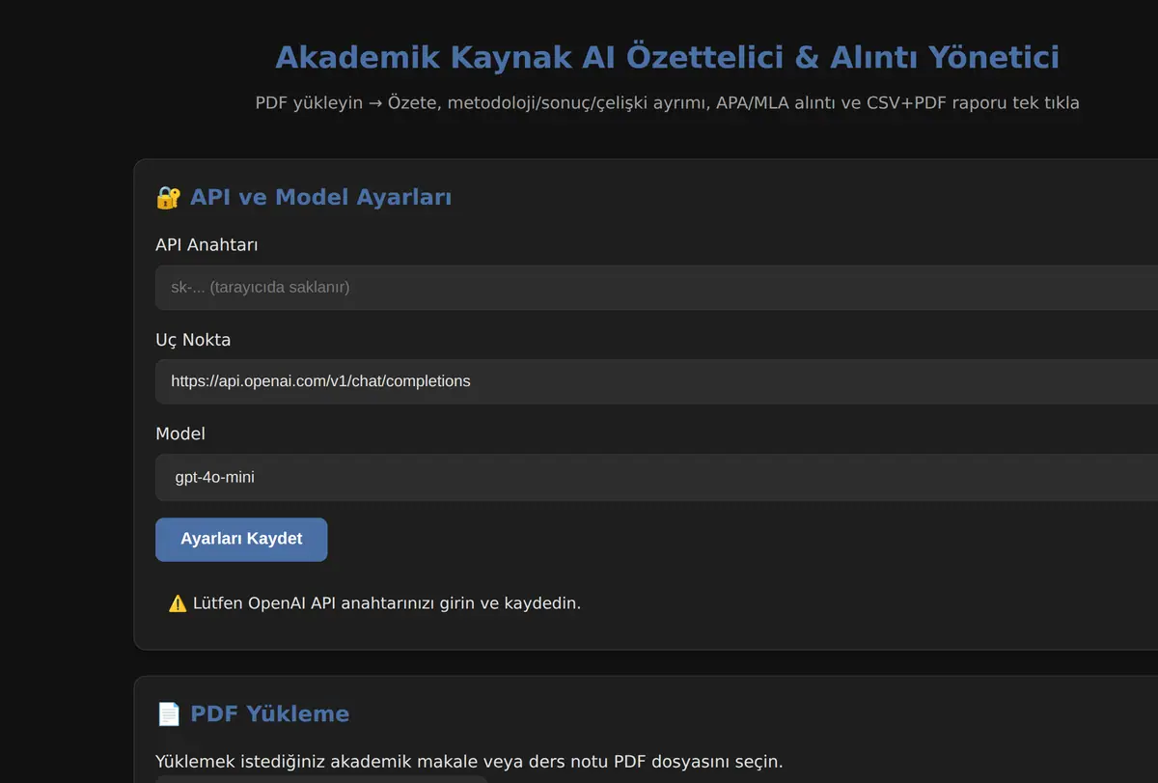Screen dimensions: 1158x783
Task: Click the API Anahtarı label
Action: 207,245
